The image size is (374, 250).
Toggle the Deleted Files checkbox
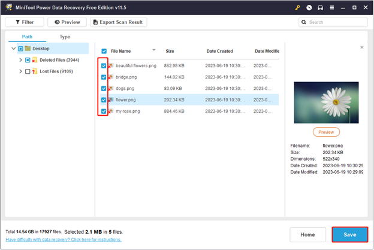(28, 60)
